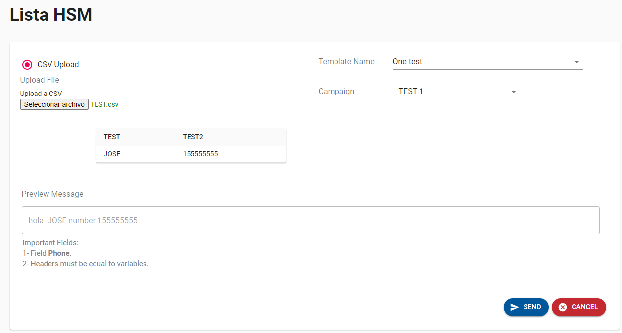Click the TEST.csv file name
Viewport: 622px width, 333px height.
click(x=104, y=105)
